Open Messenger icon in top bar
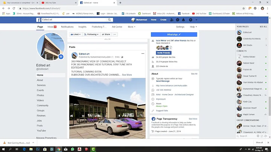 [178, 20]
